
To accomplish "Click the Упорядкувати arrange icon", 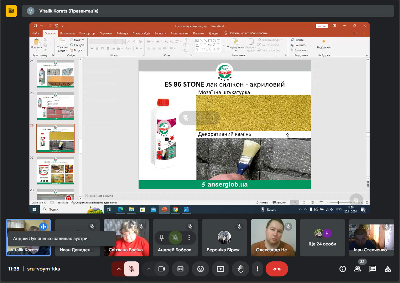I will point(236,42).
